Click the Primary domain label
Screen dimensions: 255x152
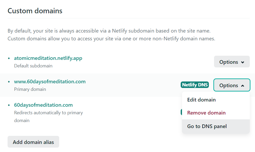click(30, 89)
